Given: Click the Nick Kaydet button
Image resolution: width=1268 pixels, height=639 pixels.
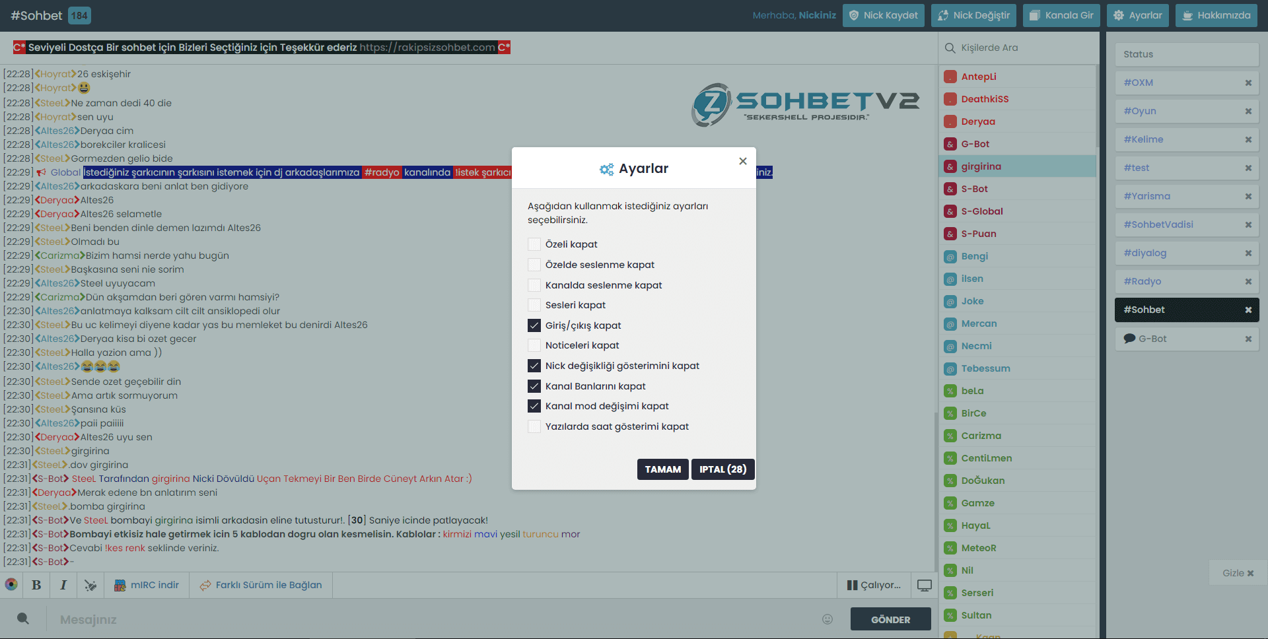Looking at the screenshot, I should [884, 15].
